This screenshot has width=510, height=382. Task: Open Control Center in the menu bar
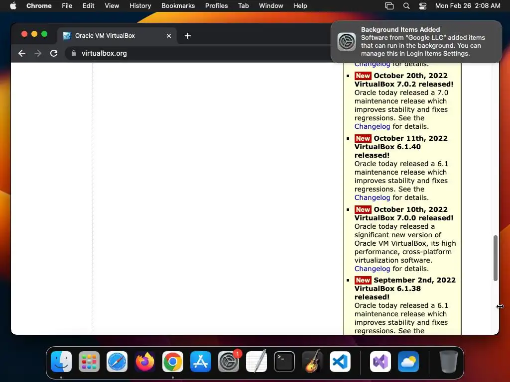click(x=422, y=5)
